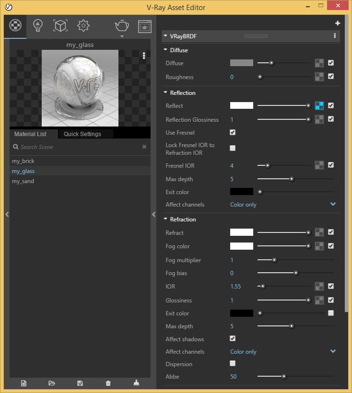Collapse the Diffuse section

[x=165, y=50]
